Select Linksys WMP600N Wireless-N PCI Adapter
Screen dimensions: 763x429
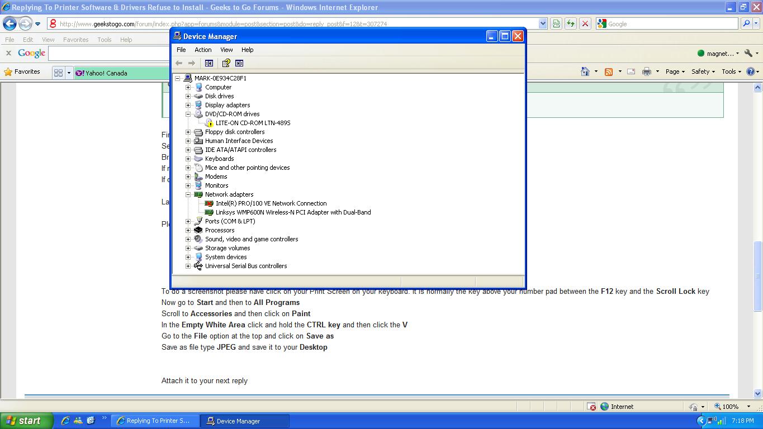pos(293,212)
